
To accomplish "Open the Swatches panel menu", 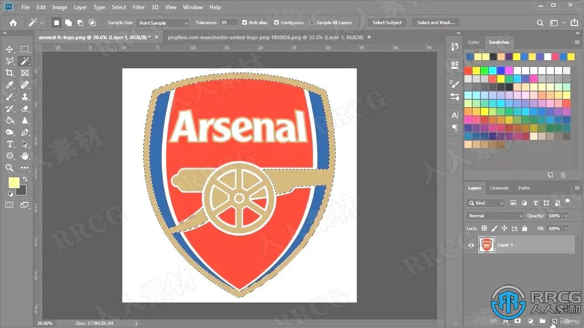I will (577, 42).
